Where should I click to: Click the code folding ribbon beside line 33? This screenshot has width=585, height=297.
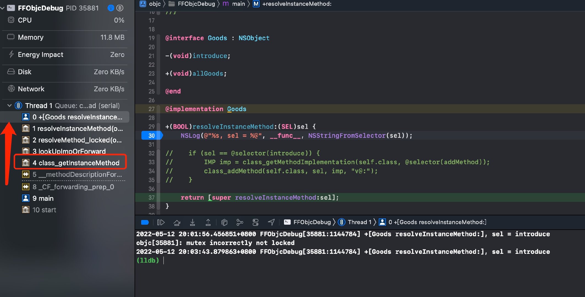point(158,162)
